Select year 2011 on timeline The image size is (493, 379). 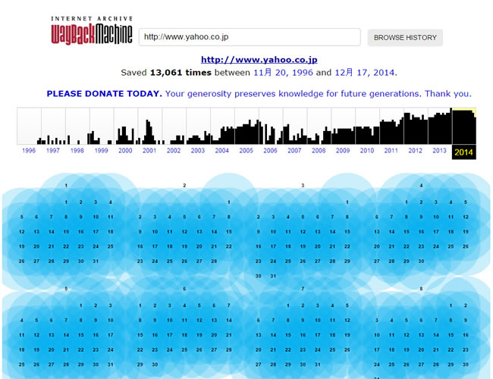[391, 151]
